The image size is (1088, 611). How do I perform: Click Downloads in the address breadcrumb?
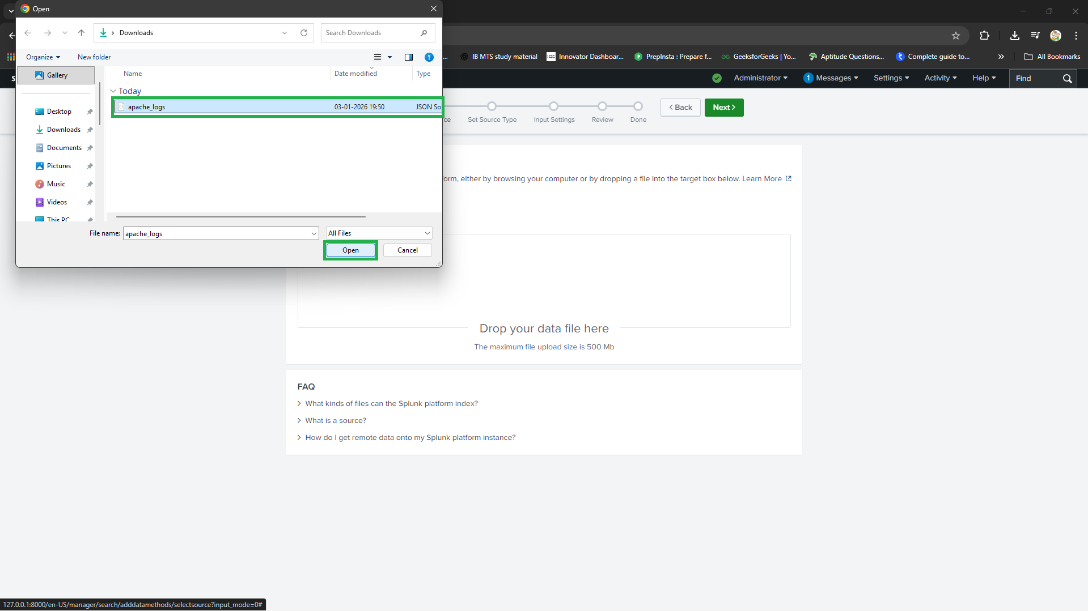[x=136, y=33]
